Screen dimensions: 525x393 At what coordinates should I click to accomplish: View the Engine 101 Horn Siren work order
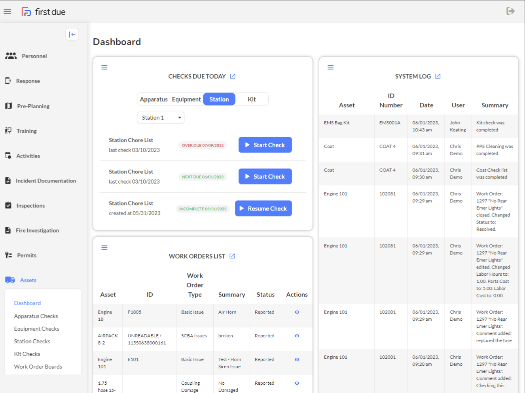(297, 359)
